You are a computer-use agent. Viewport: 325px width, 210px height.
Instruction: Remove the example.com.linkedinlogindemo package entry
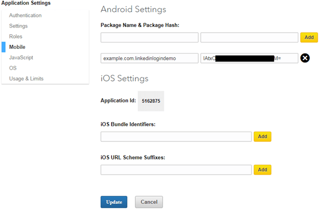pyautogui.click(x=305, y=58)
